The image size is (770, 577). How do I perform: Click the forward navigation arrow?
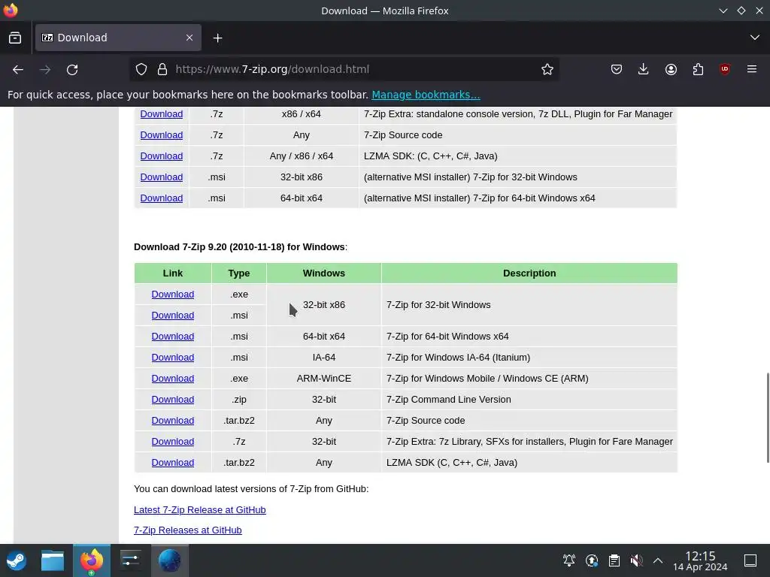coord(45,70)
